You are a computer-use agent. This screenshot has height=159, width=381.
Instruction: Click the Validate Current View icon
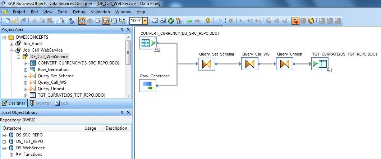(x=155, y=21)
